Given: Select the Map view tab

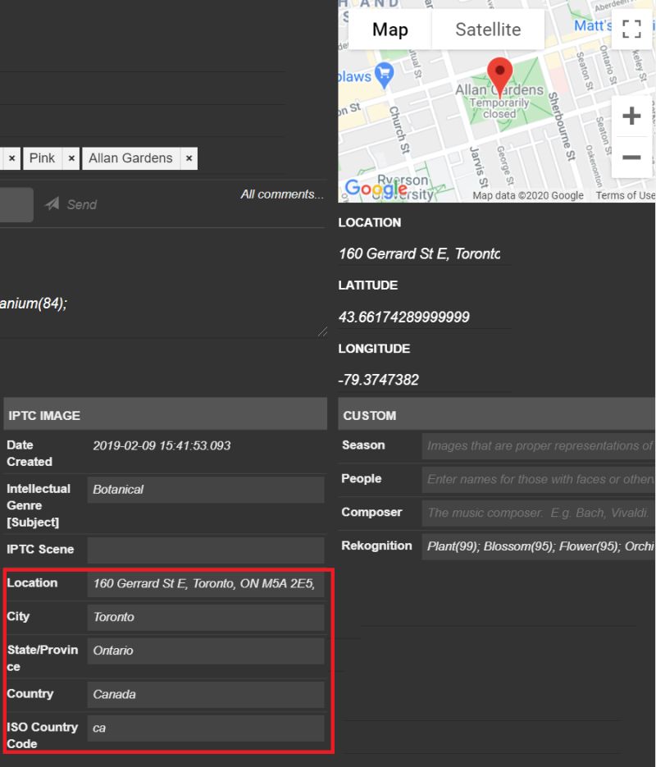Looking at the screenshot, I should point(389,29).
